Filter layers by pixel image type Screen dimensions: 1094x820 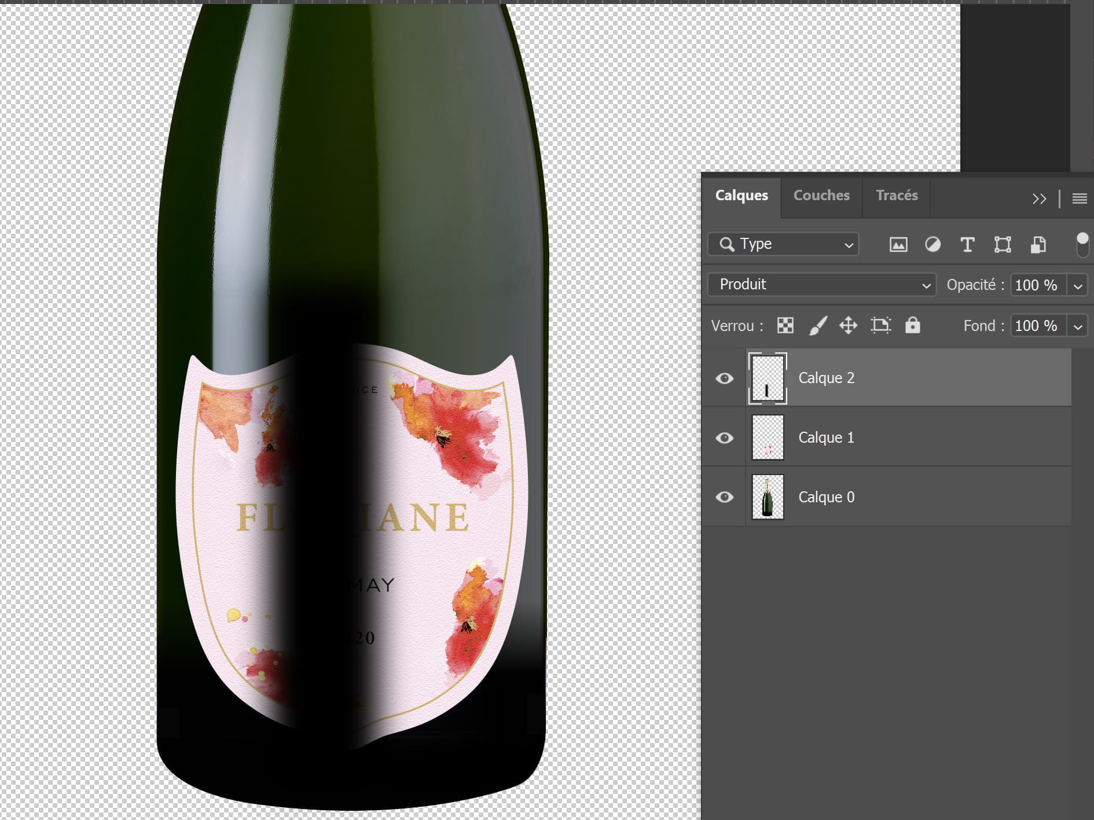coord(898,245)
